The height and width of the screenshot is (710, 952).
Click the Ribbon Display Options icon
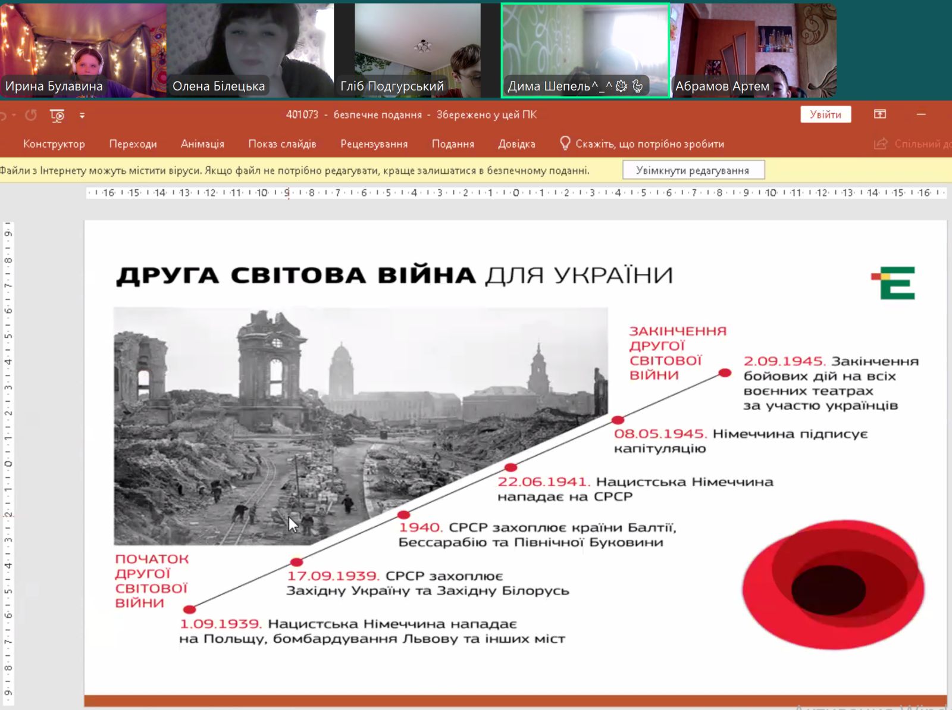[x=880, y=114]
